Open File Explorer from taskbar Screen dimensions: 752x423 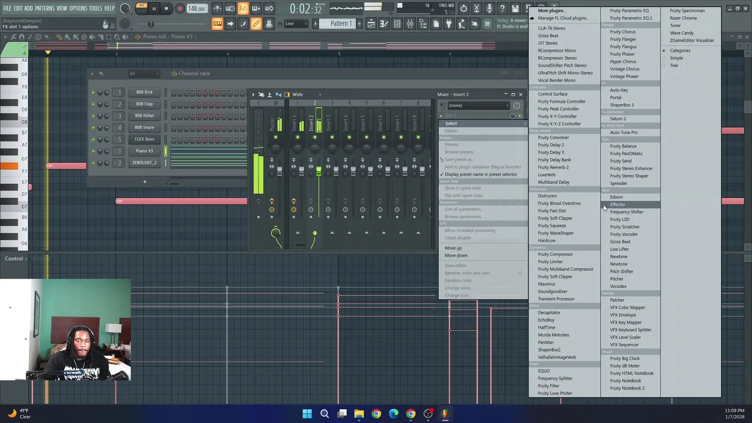359,414
